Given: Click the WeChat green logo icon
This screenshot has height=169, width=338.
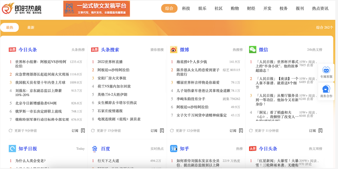Looking at the screenshot, I should (x=252, y=50).
